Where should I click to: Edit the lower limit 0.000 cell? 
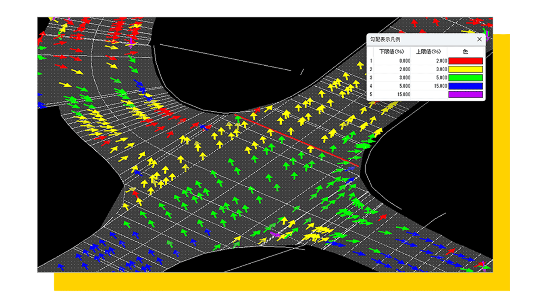(x=392, y=61)
